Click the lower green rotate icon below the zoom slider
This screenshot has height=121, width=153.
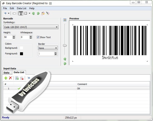pyautogui.click(x=65, y=64)
